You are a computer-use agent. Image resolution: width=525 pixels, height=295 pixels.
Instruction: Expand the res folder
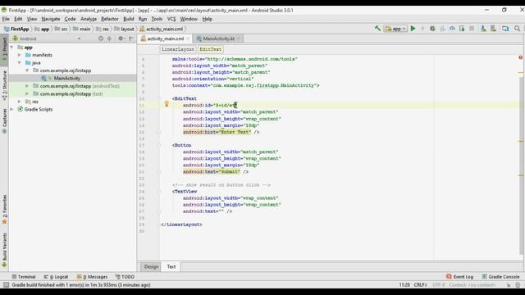coord(20,102)
